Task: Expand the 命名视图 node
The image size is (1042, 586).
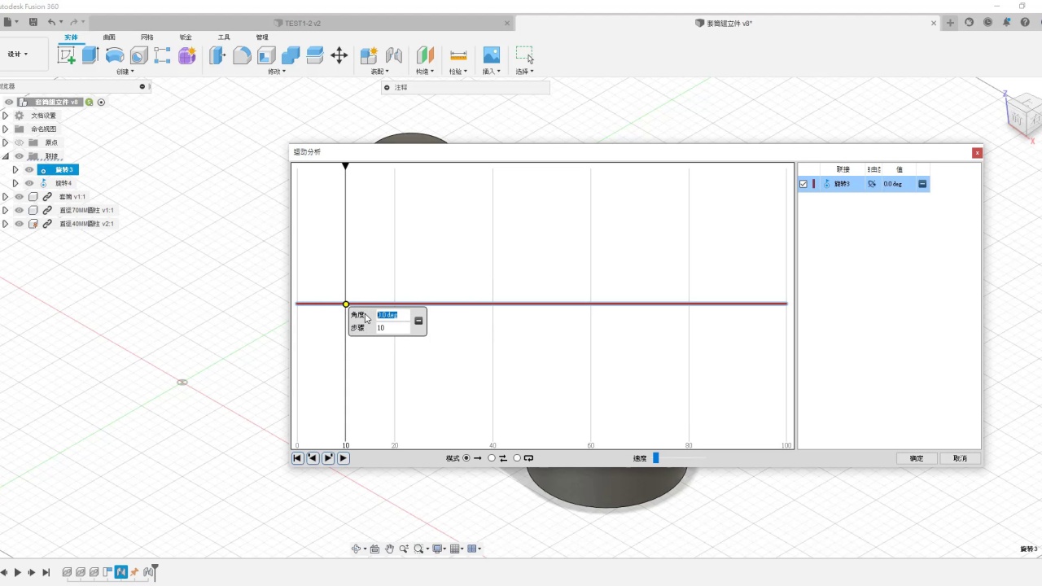Action: 5,129
